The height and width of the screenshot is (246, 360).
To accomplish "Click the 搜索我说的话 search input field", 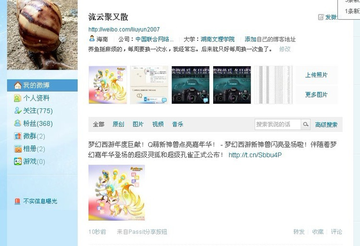I will click(277, 124).
